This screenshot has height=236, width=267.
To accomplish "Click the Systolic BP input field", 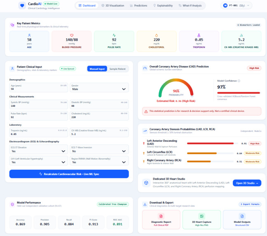I will 39,104.
